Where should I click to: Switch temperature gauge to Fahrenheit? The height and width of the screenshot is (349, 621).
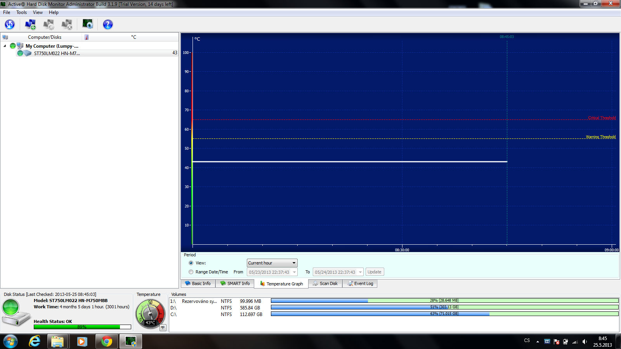click(x=163, y=328)
